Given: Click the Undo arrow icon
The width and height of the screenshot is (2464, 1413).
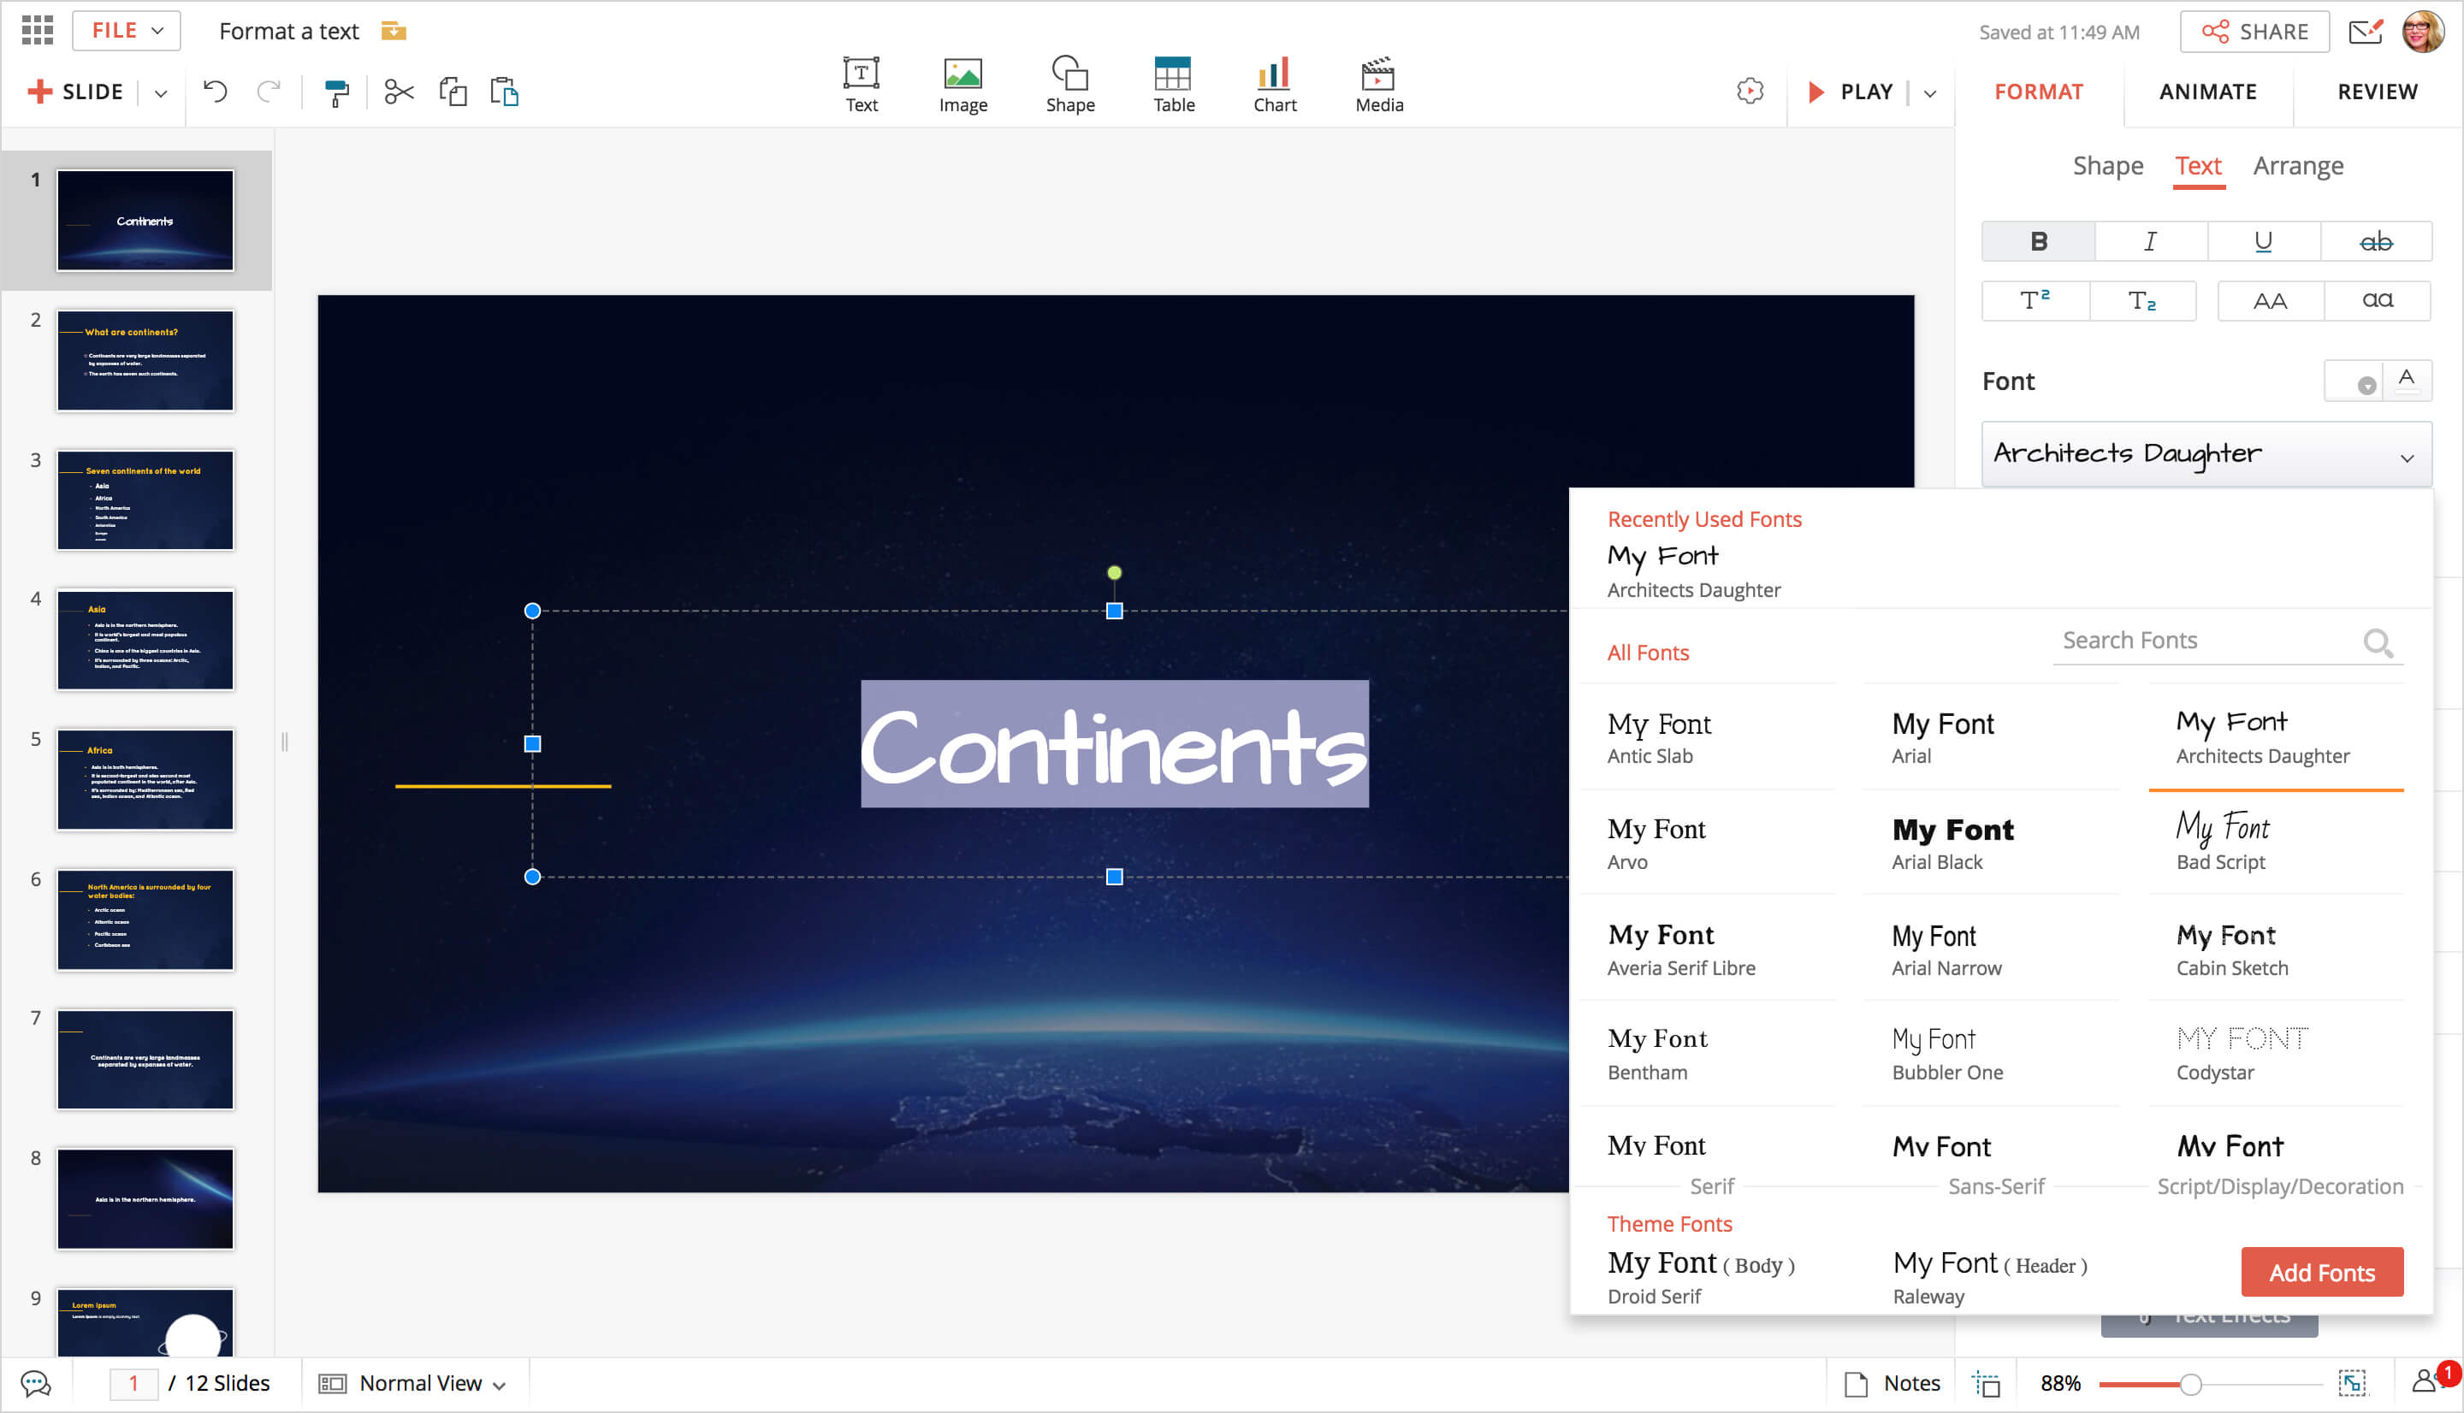Looking at the screenshot, I should tap(216, 92).
